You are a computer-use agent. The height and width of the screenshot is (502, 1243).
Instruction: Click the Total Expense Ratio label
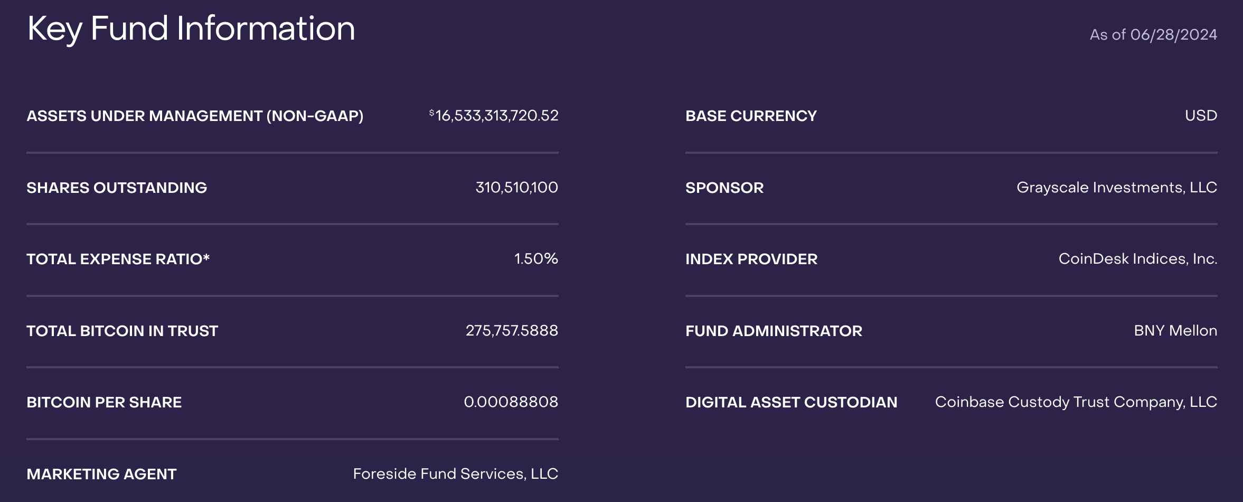[x=118, y=259]
